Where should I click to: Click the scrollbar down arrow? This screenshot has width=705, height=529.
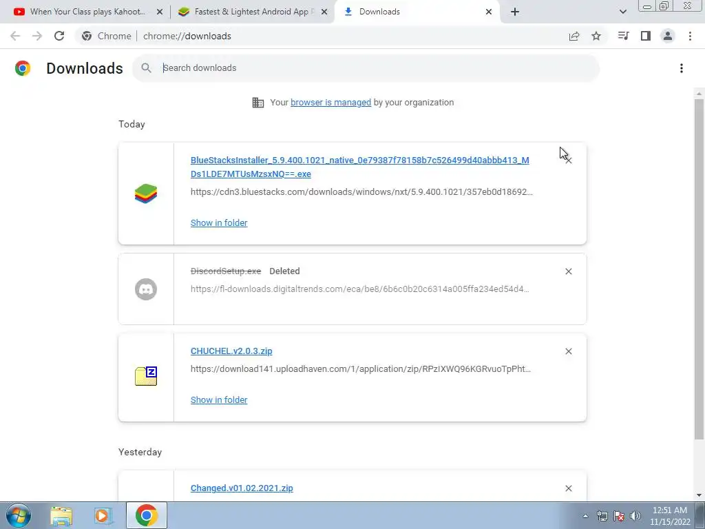point(699,496)
